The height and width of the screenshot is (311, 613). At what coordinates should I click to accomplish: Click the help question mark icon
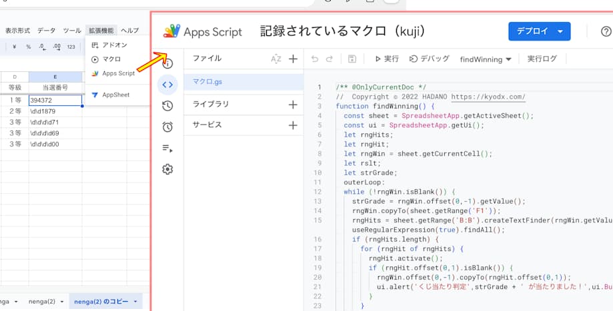point(606,31)
